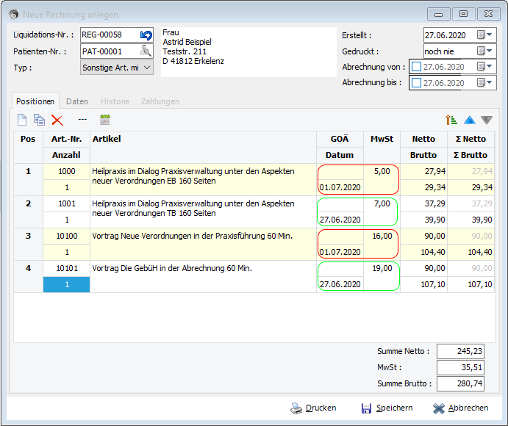Click MwSt value 19,00

tap(382, 268)
